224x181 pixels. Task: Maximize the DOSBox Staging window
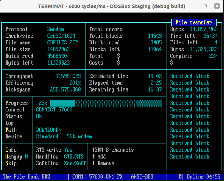[x=205, y=6]
